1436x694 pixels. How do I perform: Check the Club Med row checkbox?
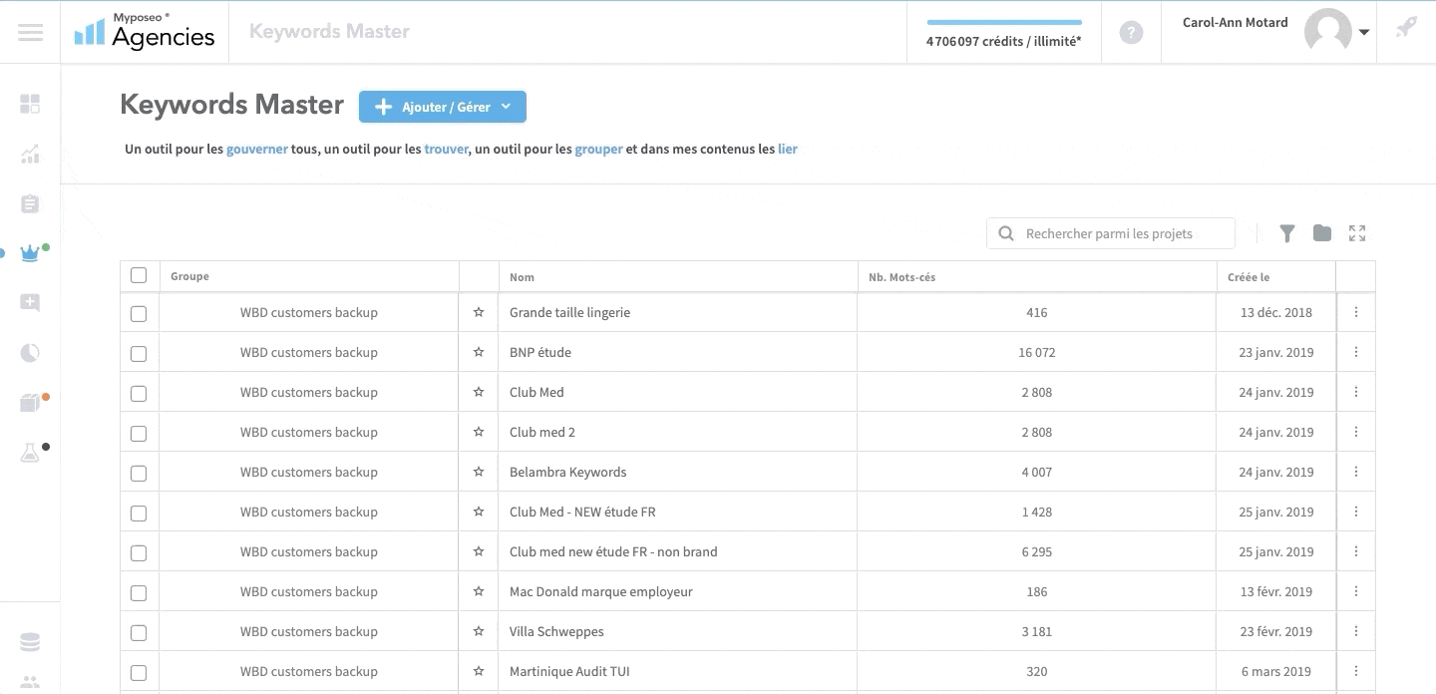139,394
